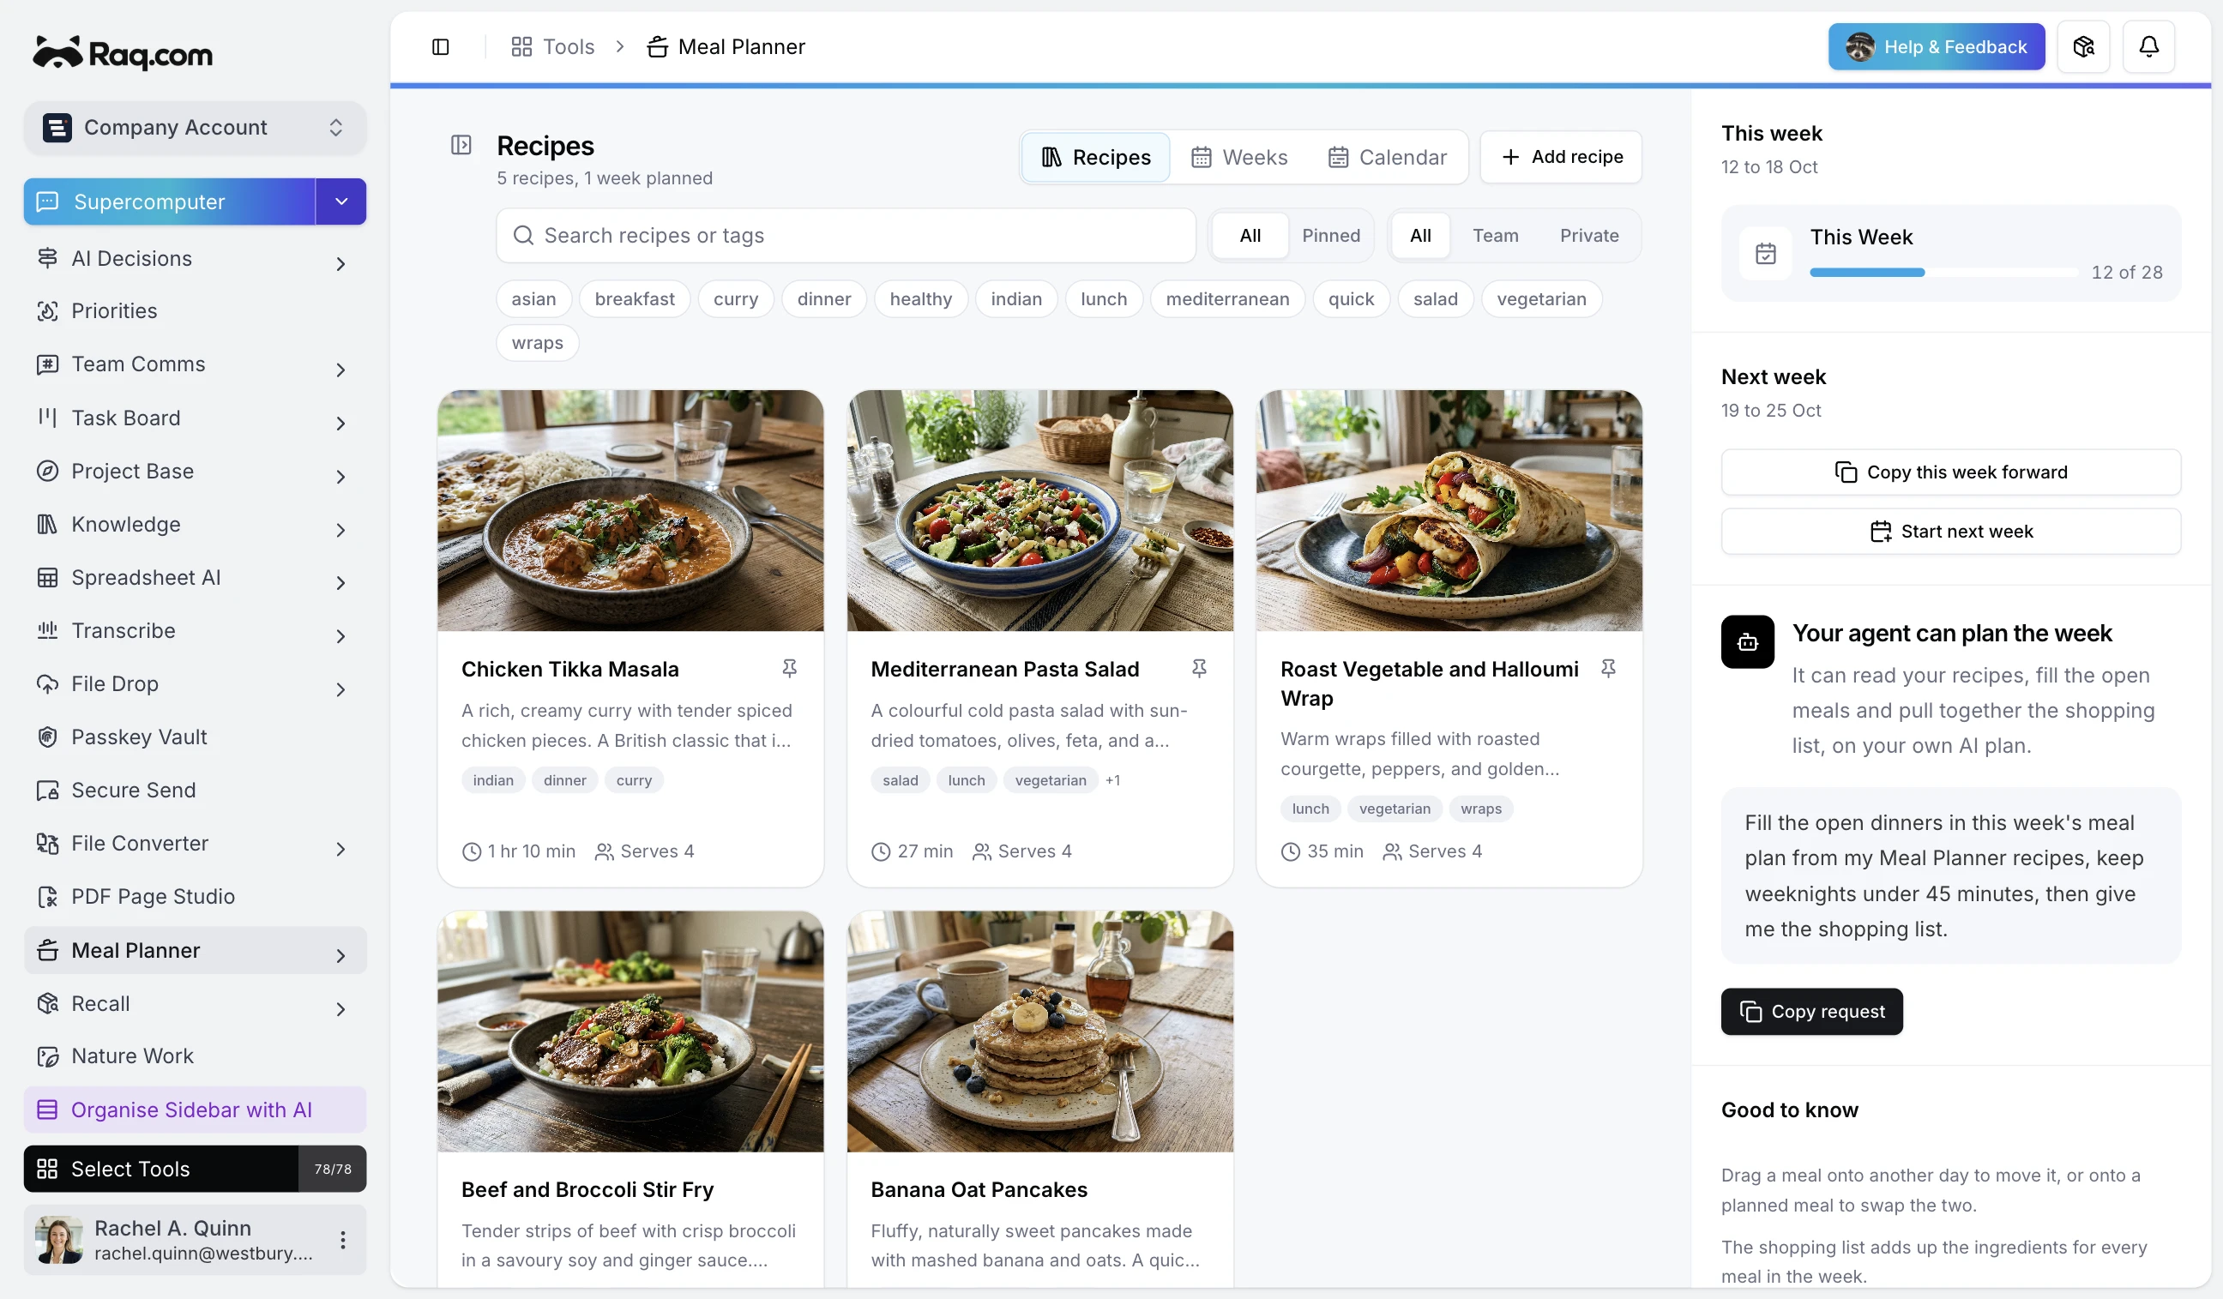The height and width of the screenshot is (1299, 2223).
Task: Show only Pinned recipes
Action: coord(1330,236)
